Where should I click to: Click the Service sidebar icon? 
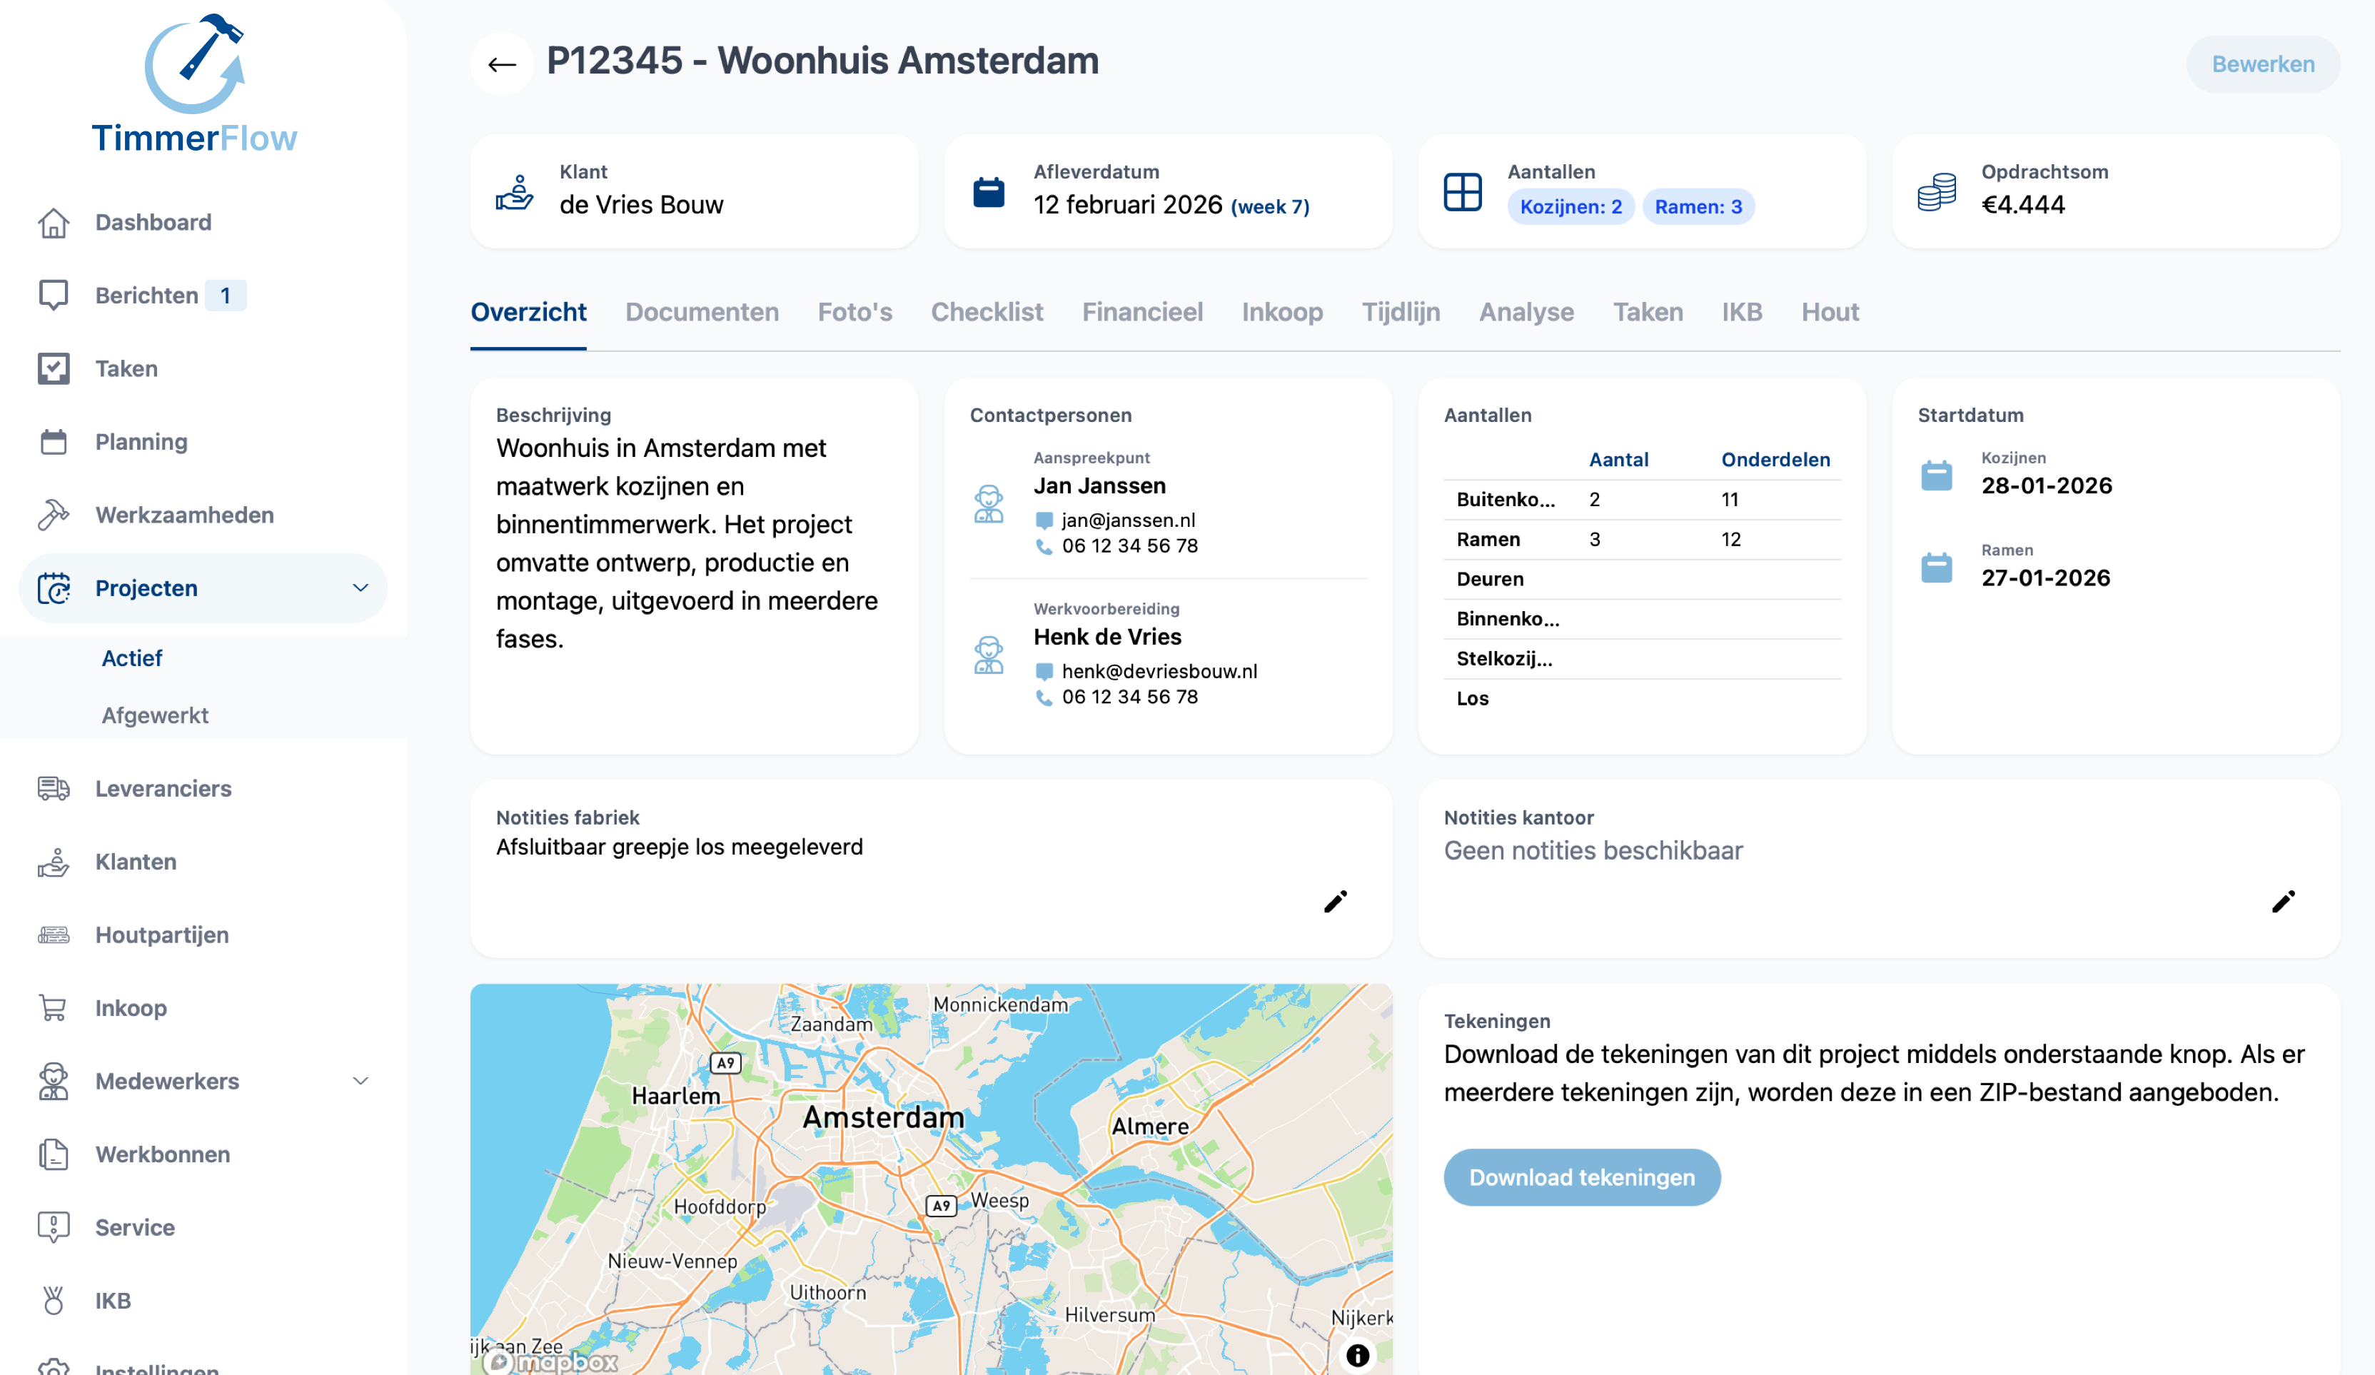click(54, 1227)
